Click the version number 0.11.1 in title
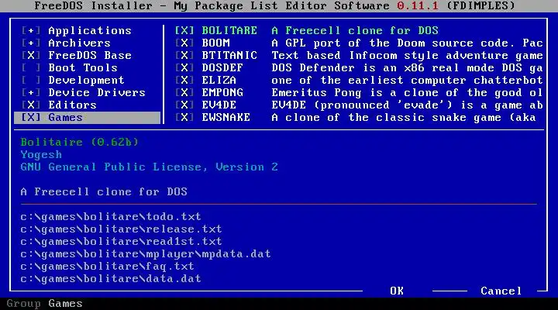This screenshot has width=558, height=310. pos(418,5)
